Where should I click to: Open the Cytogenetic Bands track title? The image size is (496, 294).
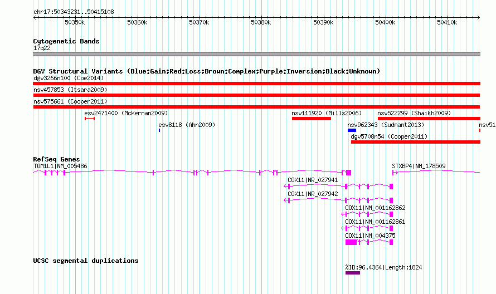click(x=66, y=41)
